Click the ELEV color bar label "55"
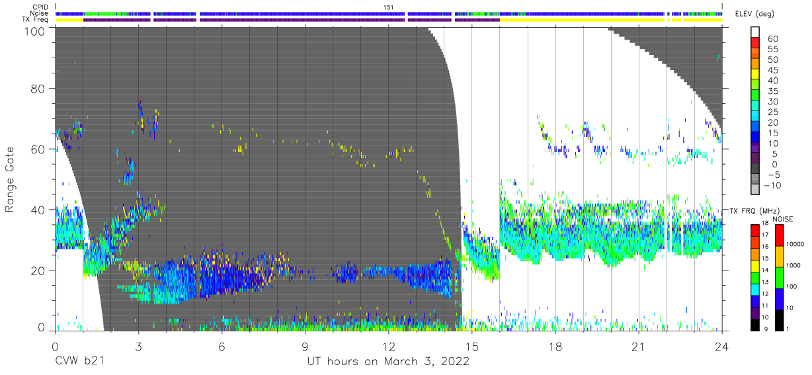The width and height of the screenshot is (812, 375). point(774,50)
